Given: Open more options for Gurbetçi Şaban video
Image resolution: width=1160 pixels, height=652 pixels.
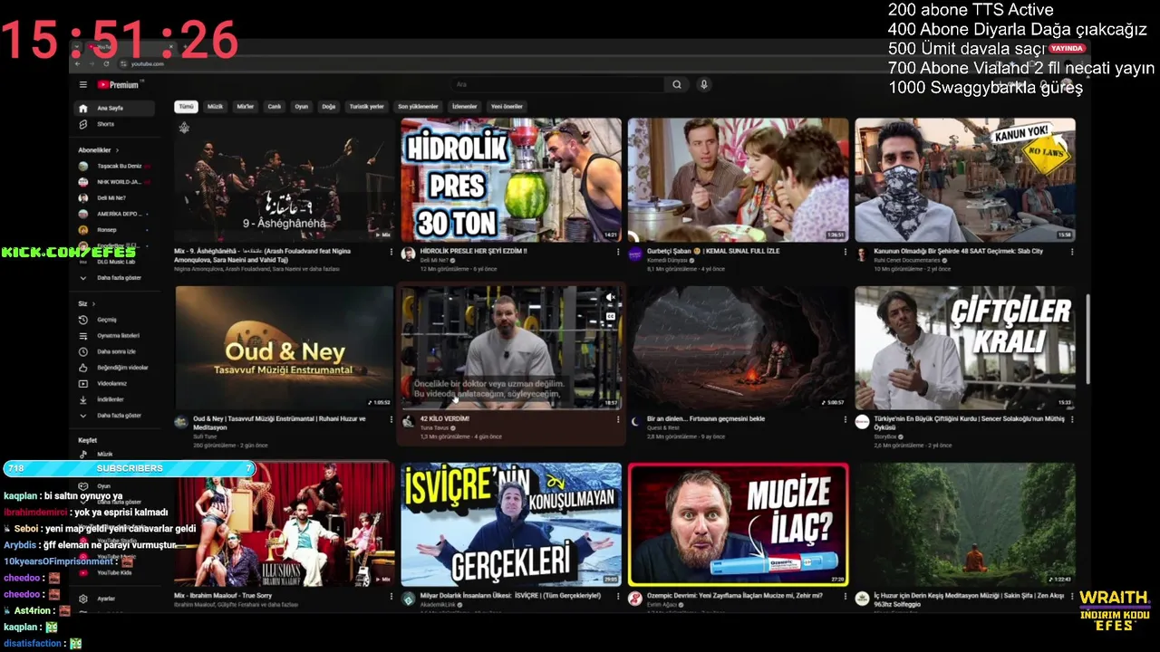Looking at the screenshot, I should tap(845, 253).
